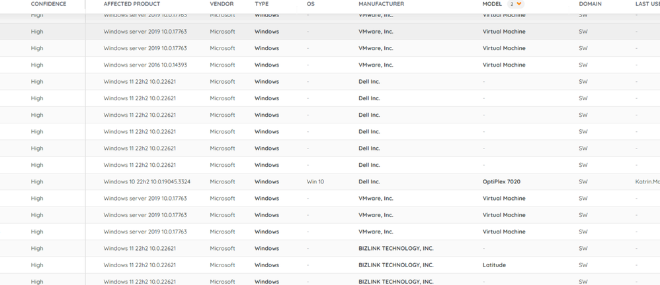Select BIZLINK TECHNOLOGY in the Latitude row

click(x=395, y=265)
